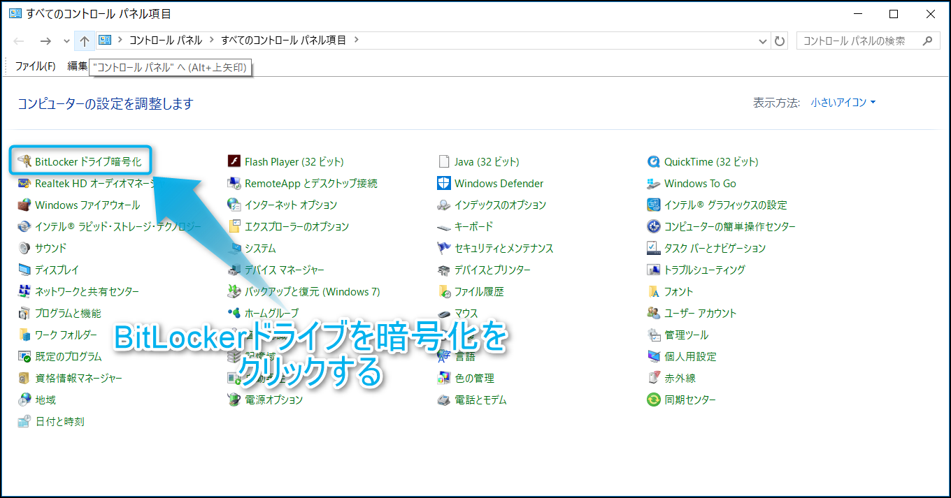
Task: Open the recent locations arrow near navigation
Action: (x=66, y=41)
